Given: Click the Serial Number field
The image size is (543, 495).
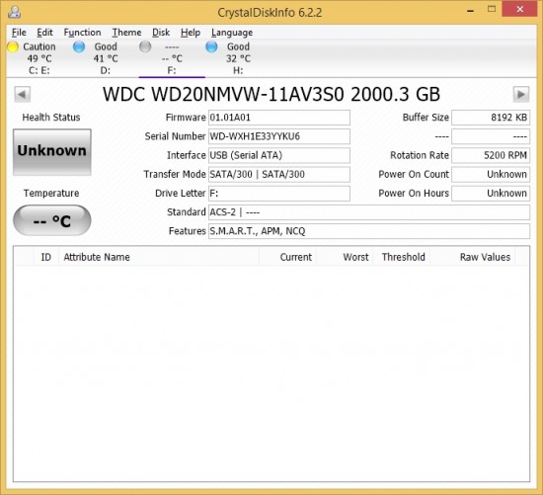Looking at the screenshot, I should click(x=279, y=136).
